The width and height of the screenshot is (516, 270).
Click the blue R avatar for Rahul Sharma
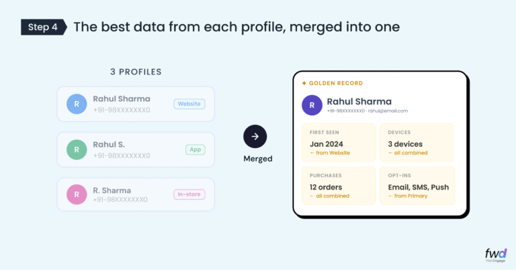(x=77, y=104)
